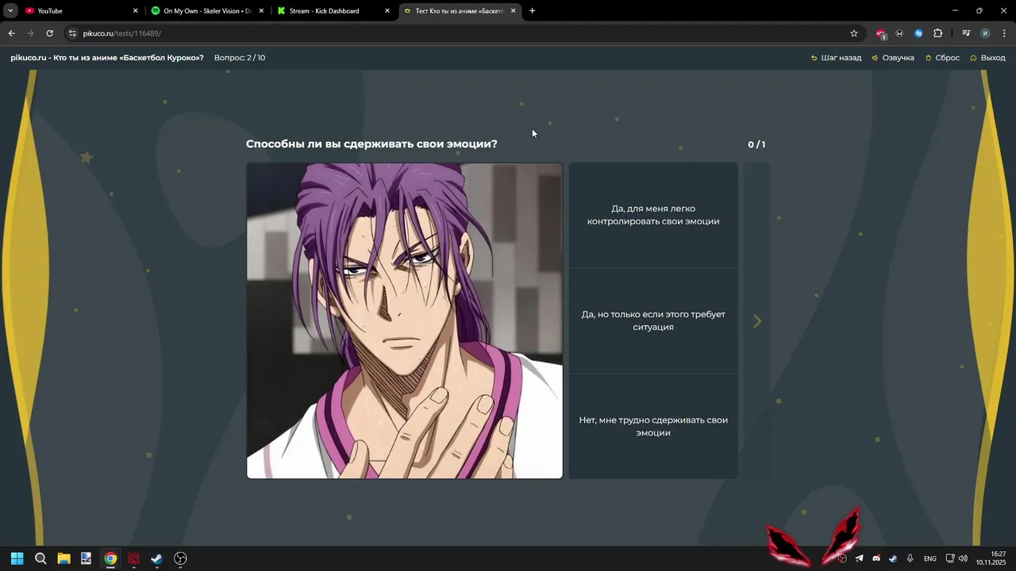Open OBS Studio from the taskbar
The height and width of the screenshot is (571, 1016).
[x=180, y=558]
